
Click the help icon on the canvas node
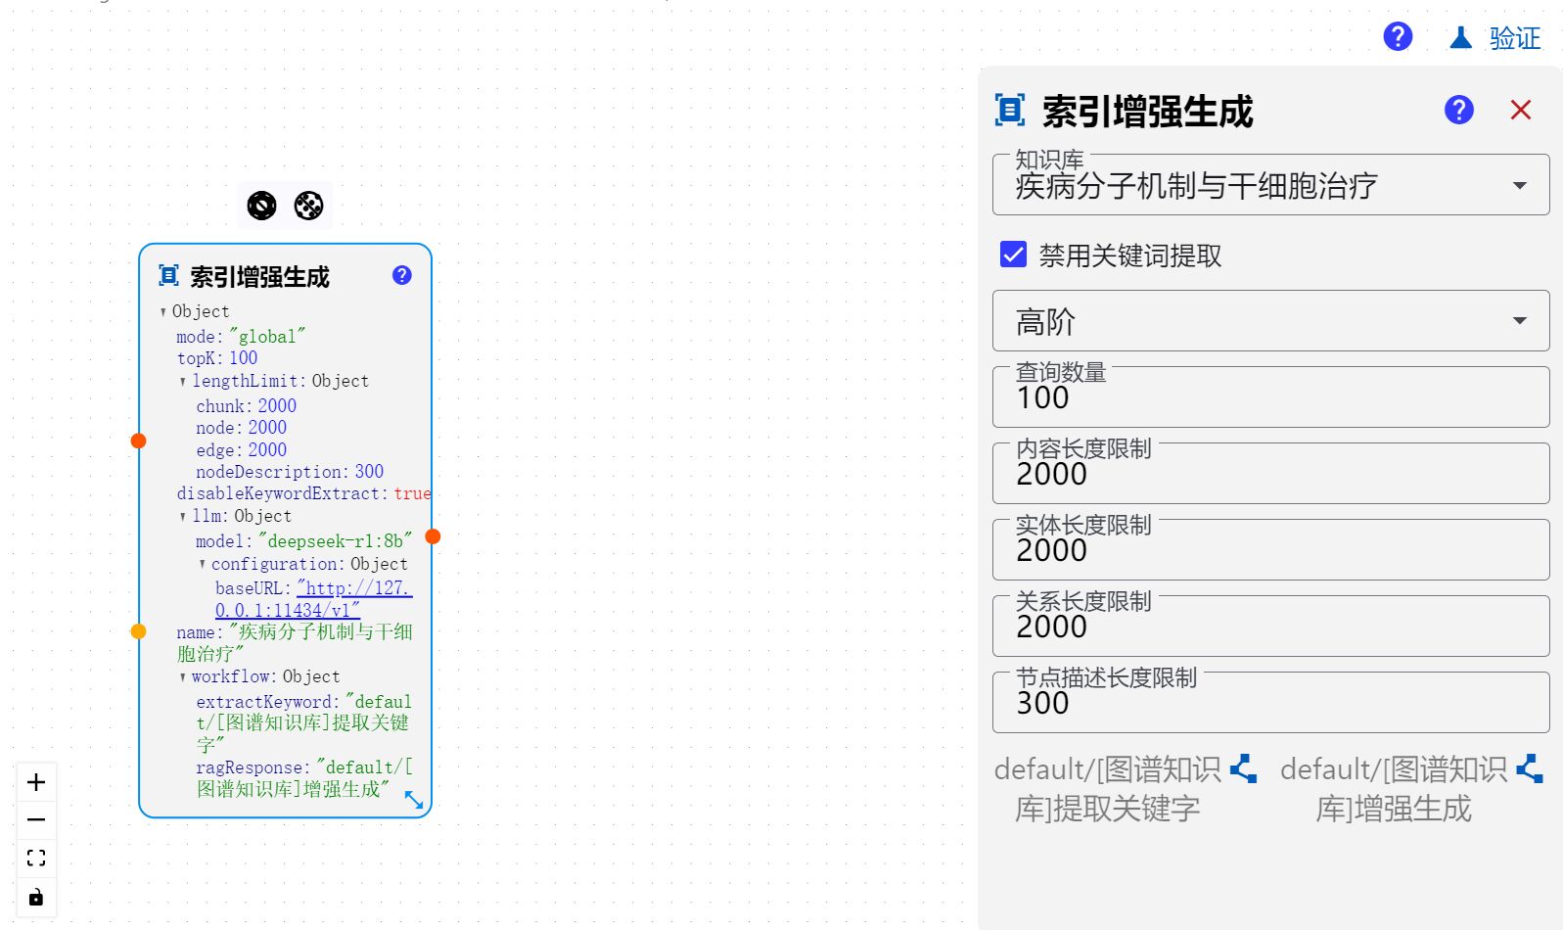(x=401, y=275)
